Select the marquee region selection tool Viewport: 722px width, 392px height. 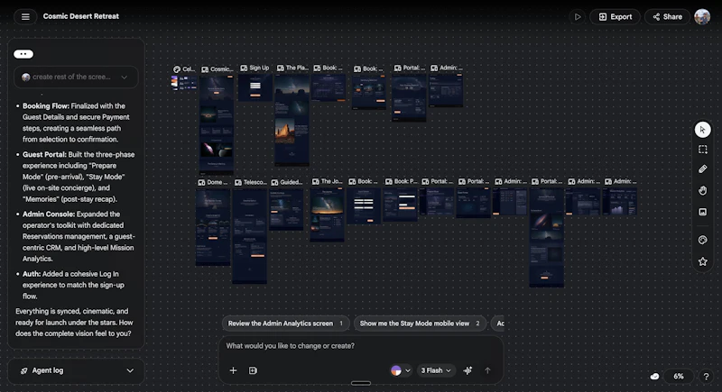[702, 150]
